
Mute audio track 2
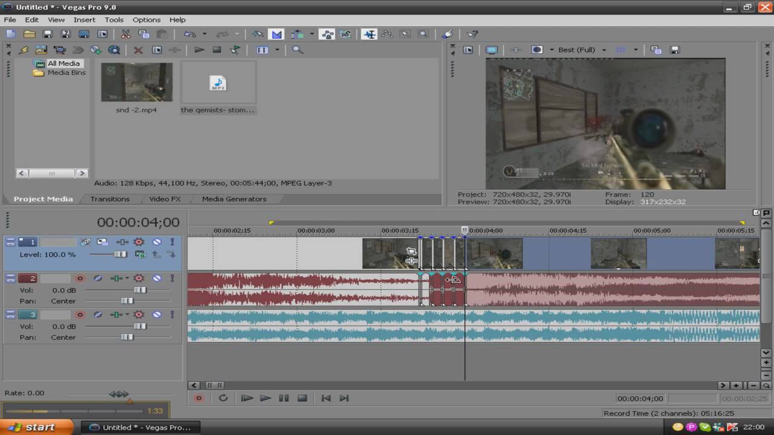(157, 279)
